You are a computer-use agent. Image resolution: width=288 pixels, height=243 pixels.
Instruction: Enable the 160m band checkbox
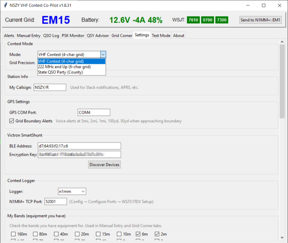click(13, 234)
